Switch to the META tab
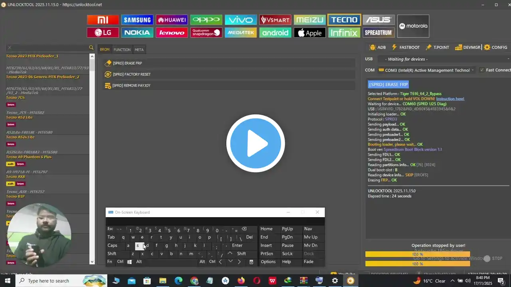 [139, 49]
